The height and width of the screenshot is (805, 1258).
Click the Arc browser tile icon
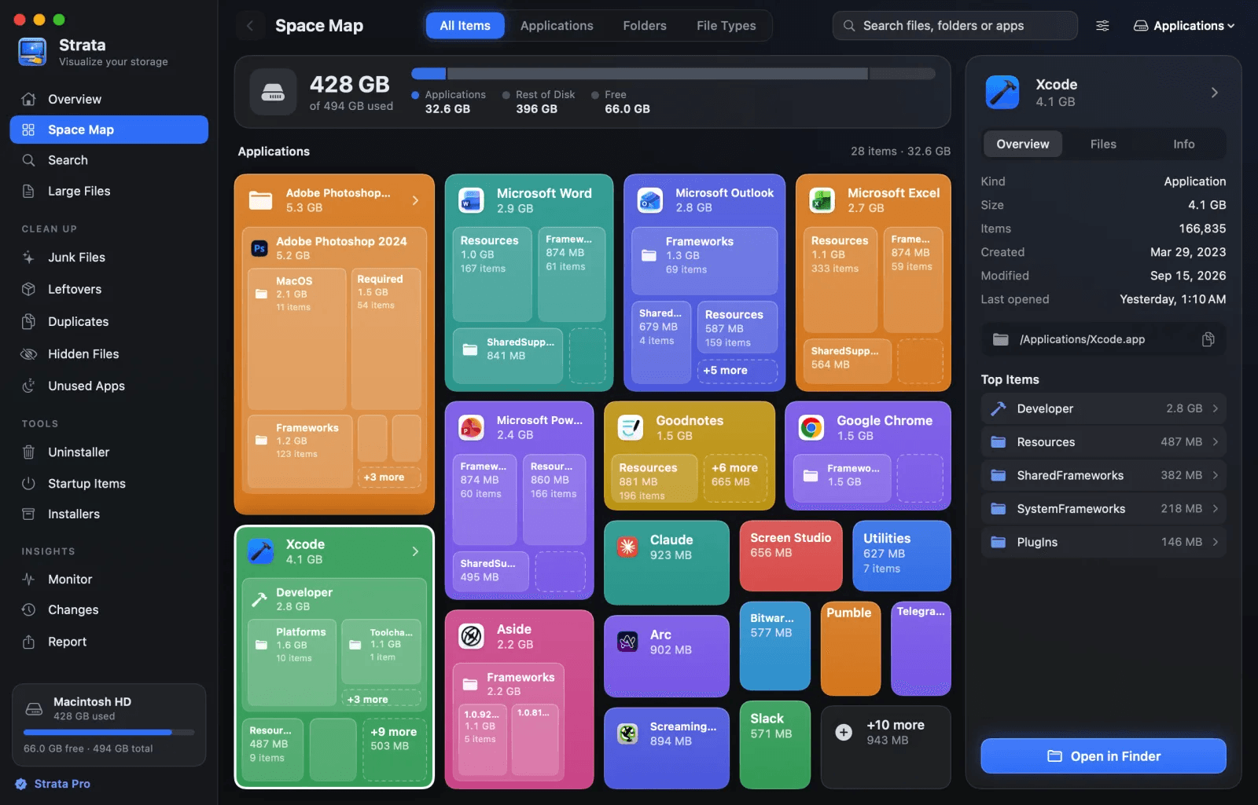point(627,642)
